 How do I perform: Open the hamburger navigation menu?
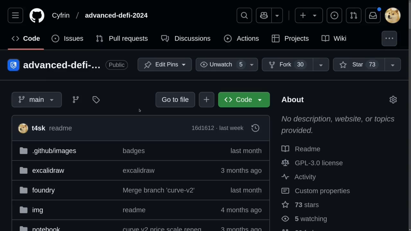point(15,15)
